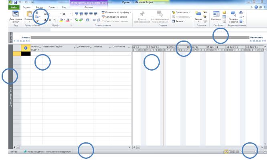Click Перейти к задаче button

click(x=233, y=17)
